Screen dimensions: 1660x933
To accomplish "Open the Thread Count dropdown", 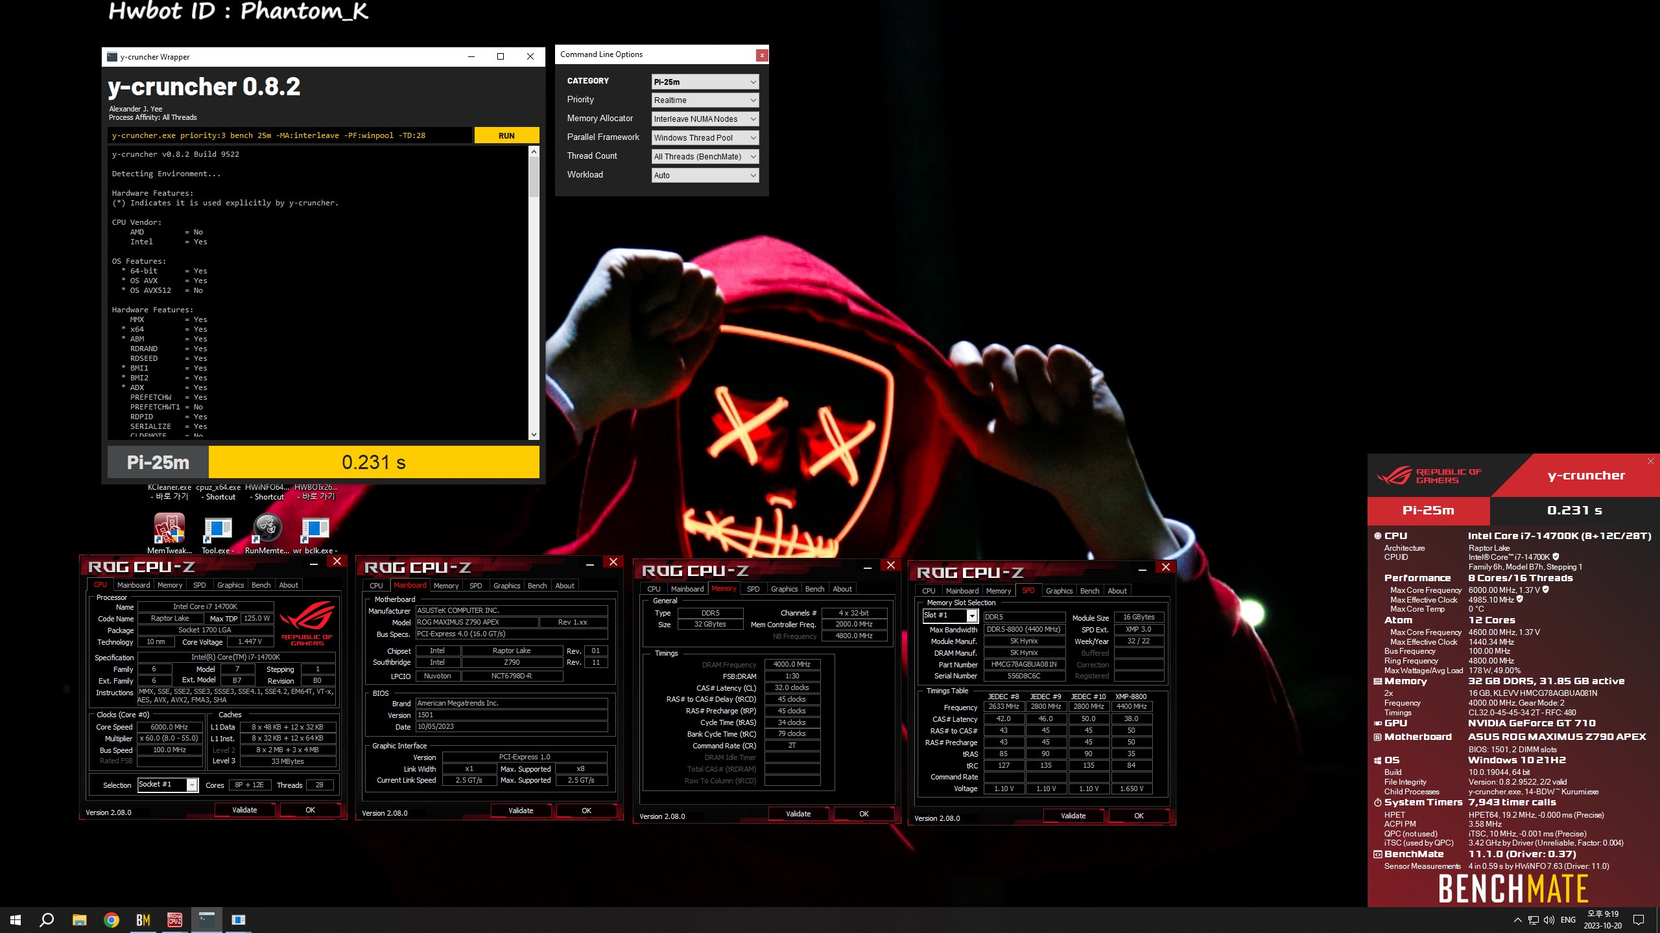I will coord(705,157).
